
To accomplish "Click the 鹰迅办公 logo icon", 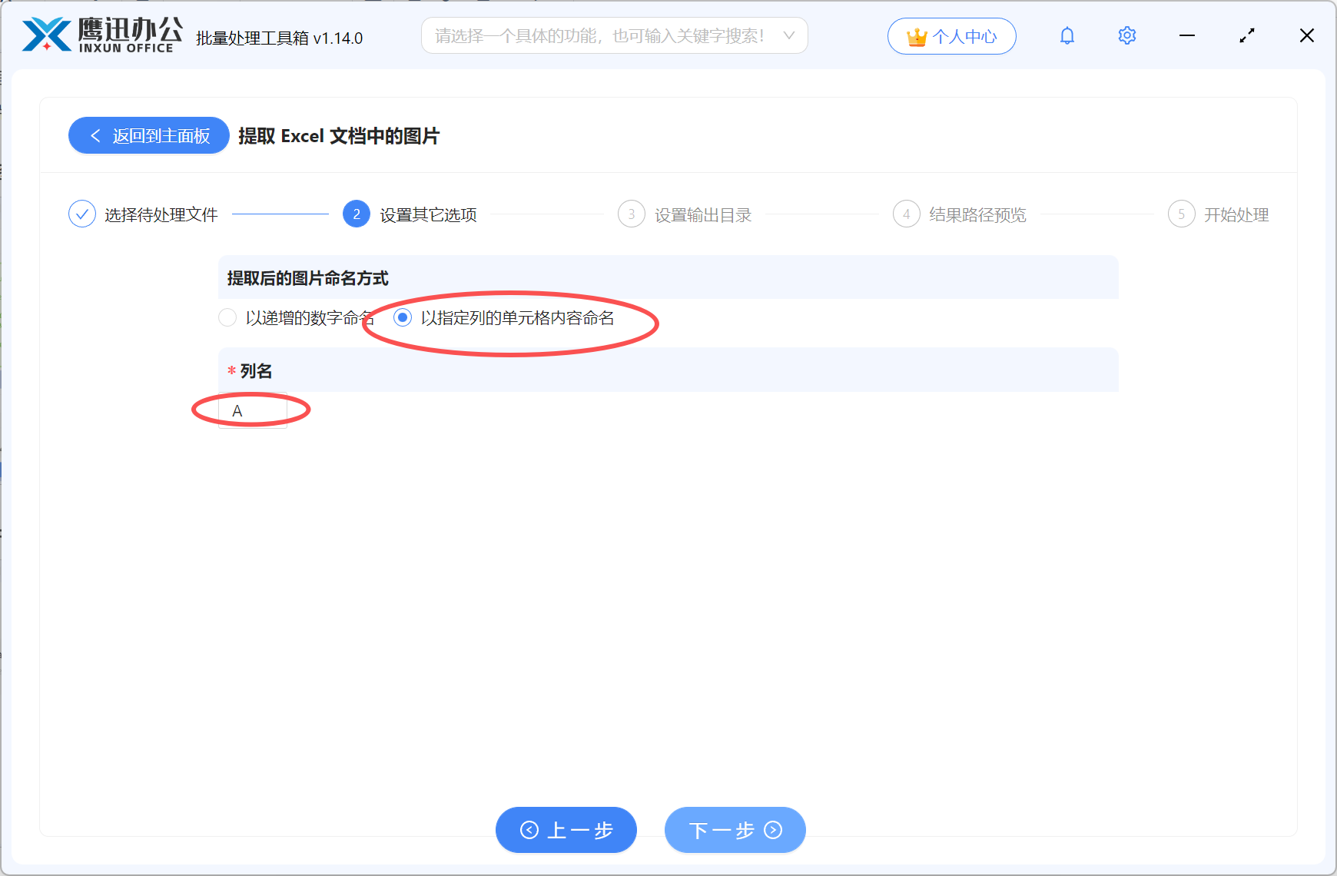I will pos(42,34).
